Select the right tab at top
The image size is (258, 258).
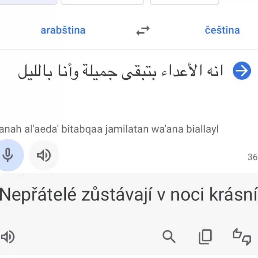[184, 2]
